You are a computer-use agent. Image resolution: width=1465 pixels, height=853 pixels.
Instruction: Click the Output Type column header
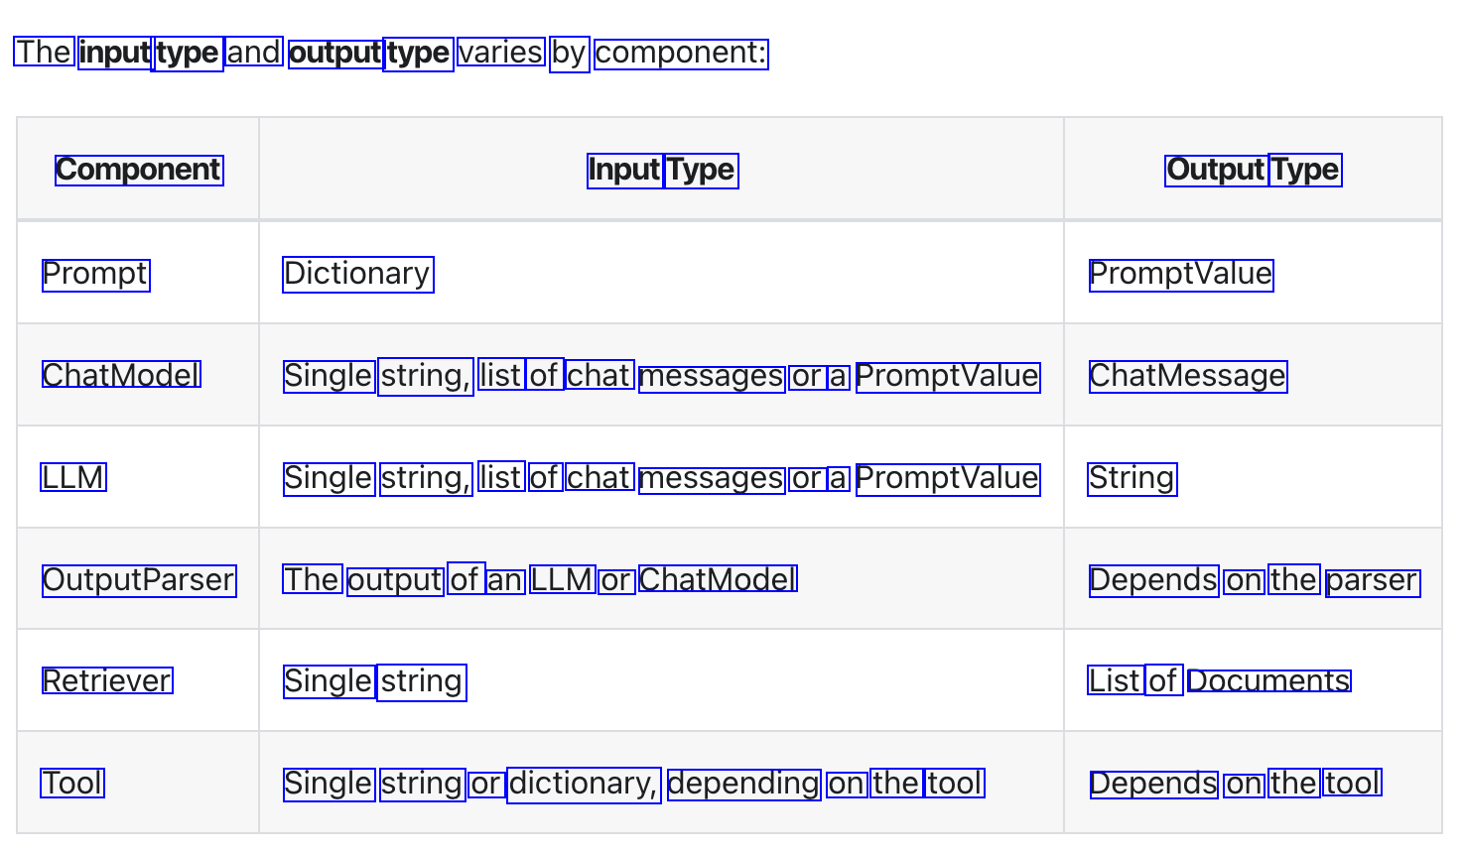[1254, 170]
